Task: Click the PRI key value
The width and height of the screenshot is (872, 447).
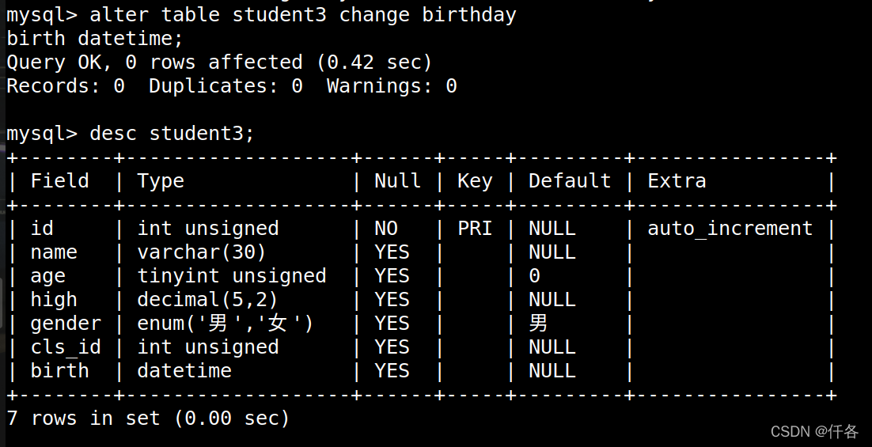Action: [x=475, y=229]
